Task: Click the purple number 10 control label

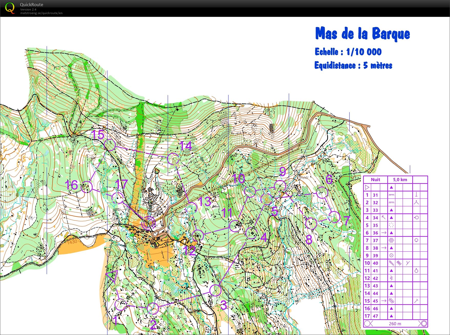Action: (238, 178)
